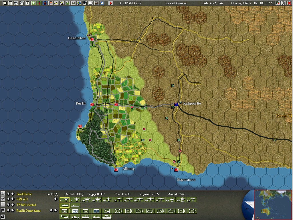Click the Airfield: 10(7) text

coord(75,194)
